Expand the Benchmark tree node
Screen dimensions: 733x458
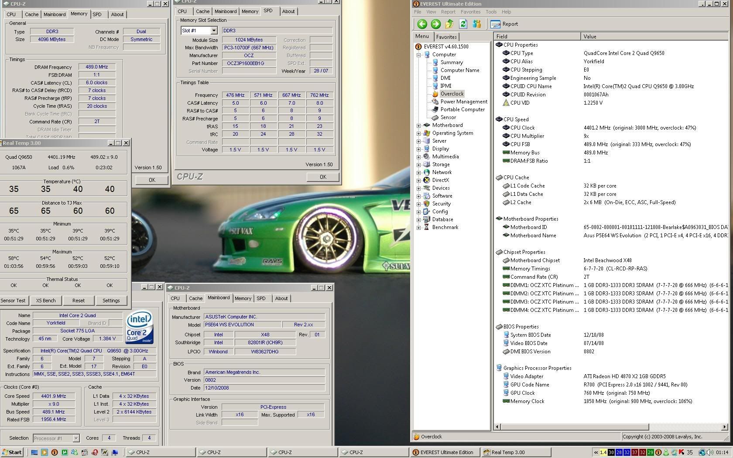pos(419,227)
